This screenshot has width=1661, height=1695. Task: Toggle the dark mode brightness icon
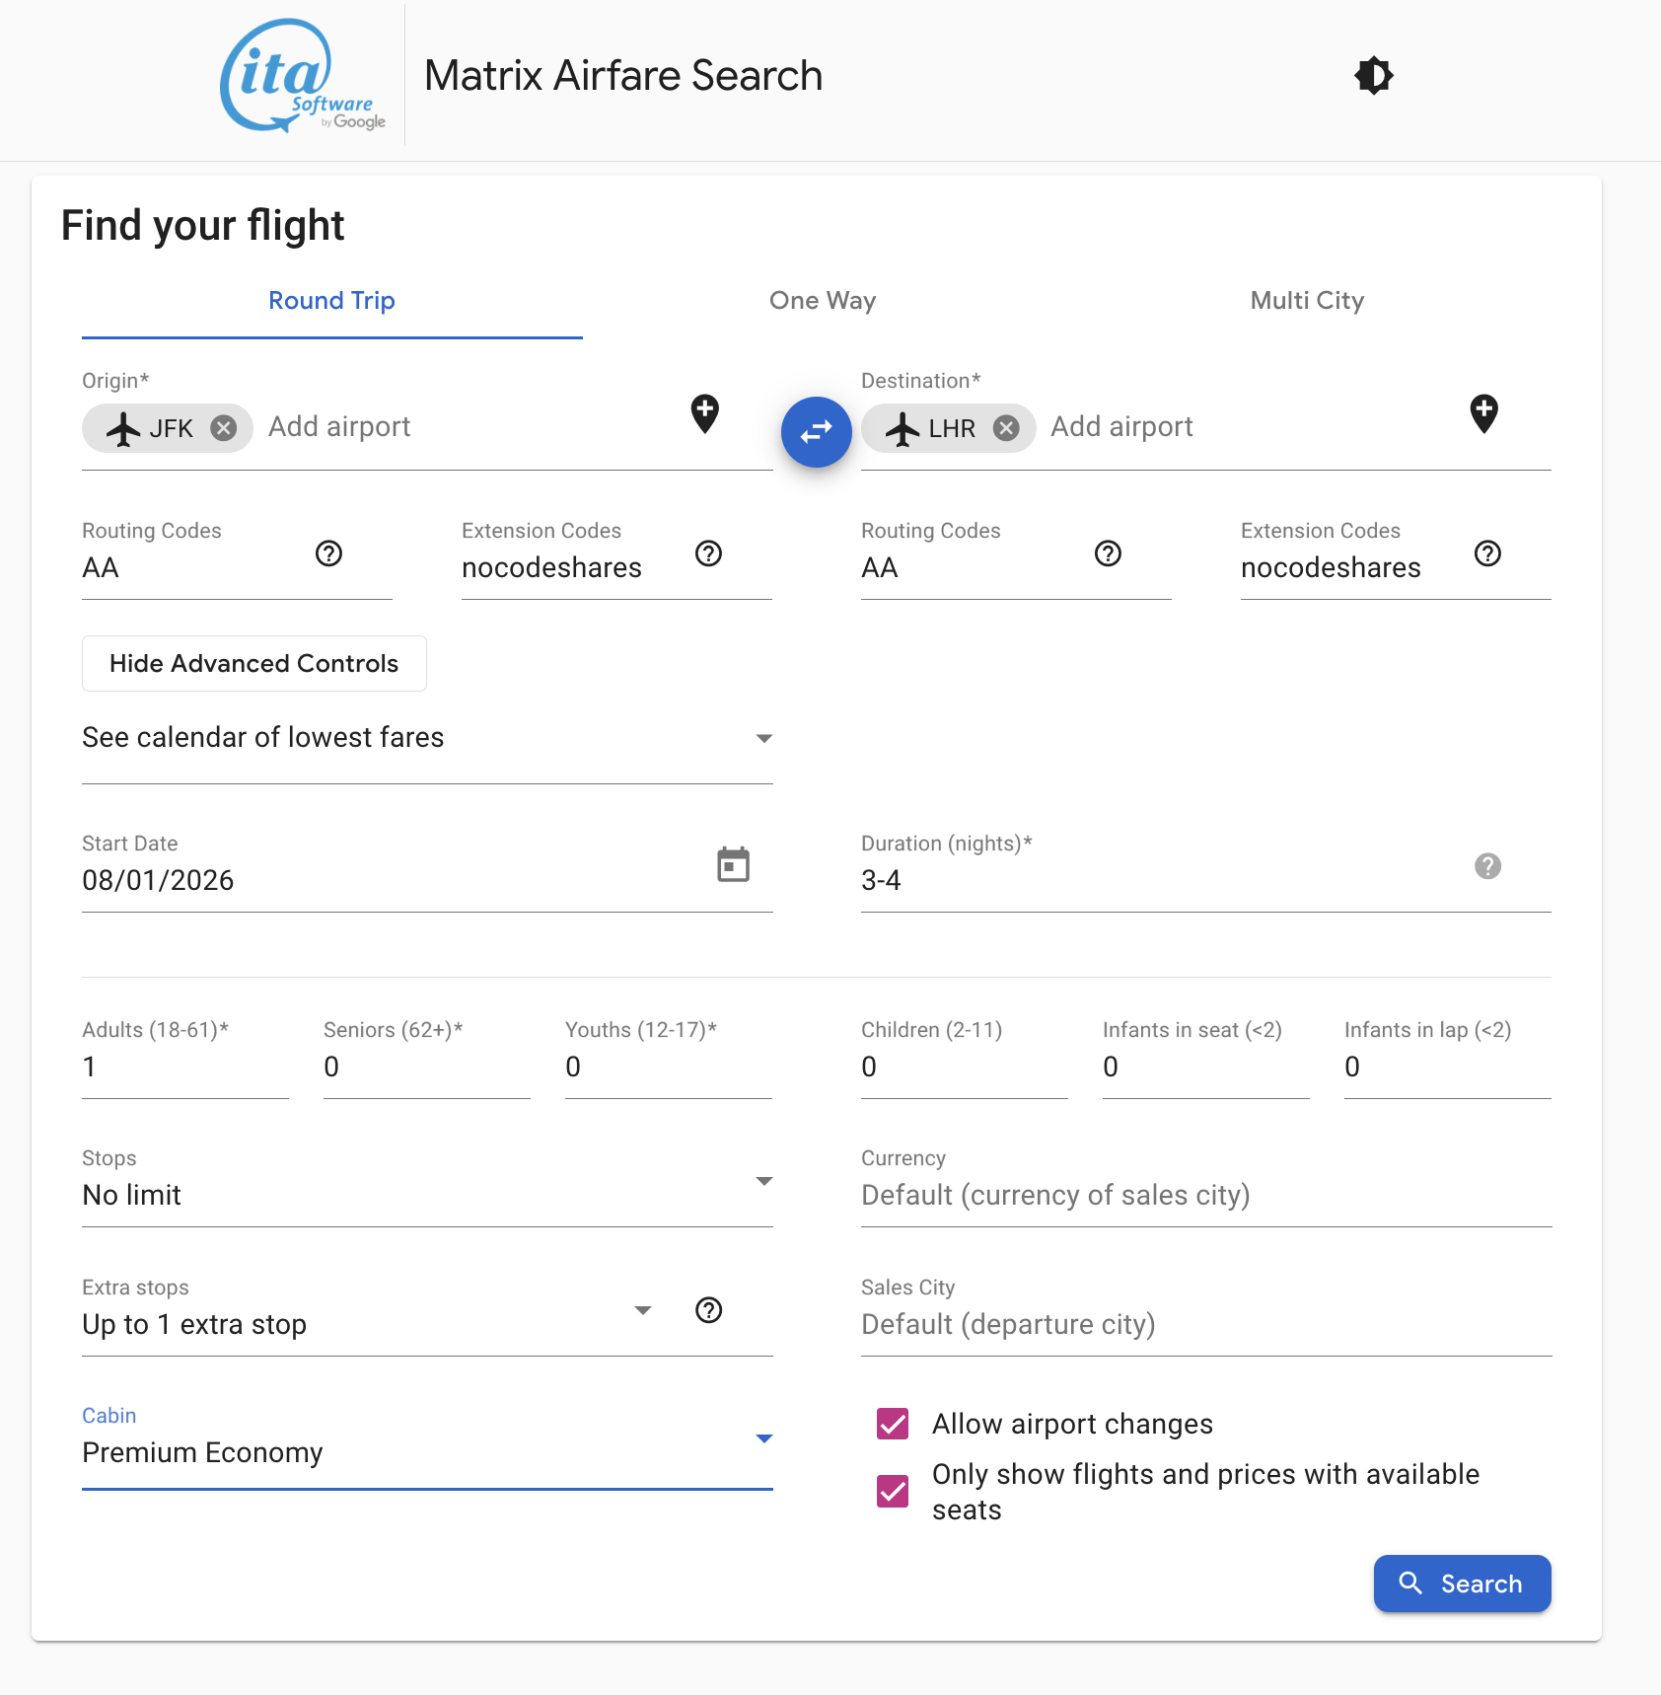coord(1373,75)
